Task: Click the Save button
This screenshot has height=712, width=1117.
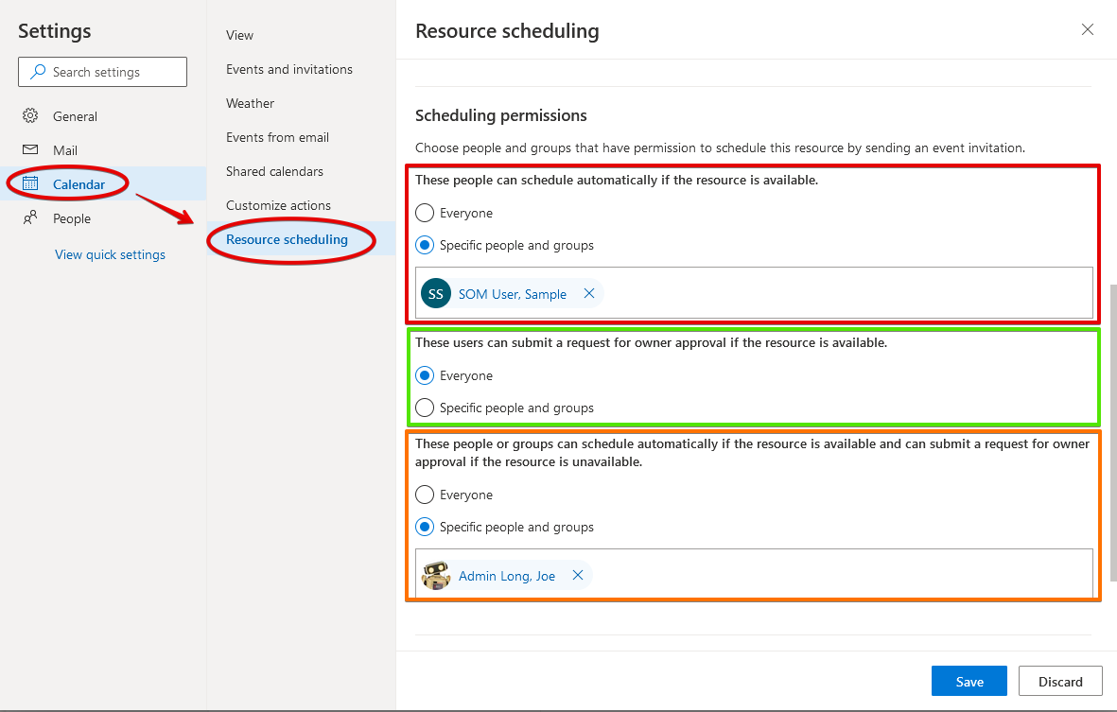Action: pos(969,682)
